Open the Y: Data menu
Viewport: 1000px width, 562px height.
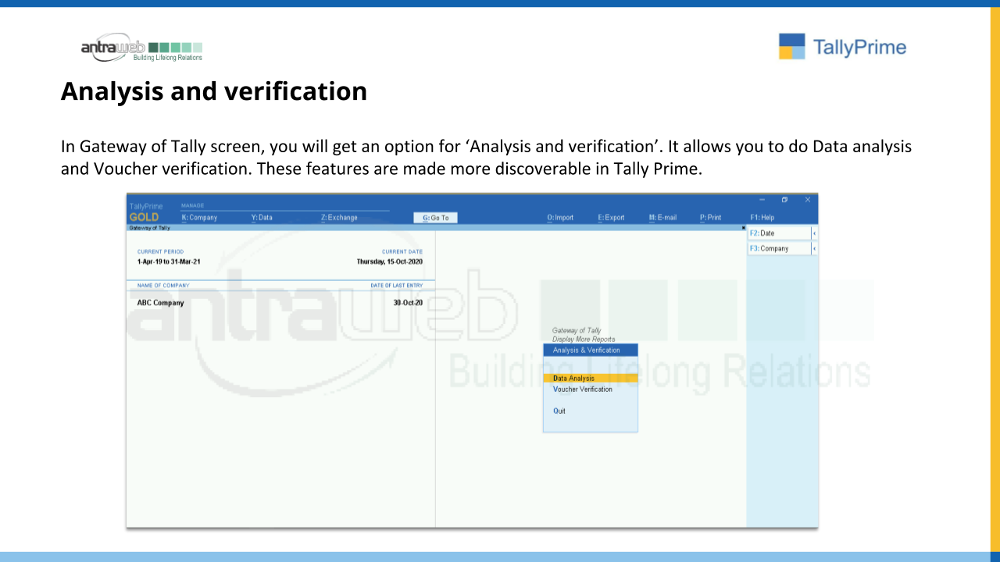point(262,218)
